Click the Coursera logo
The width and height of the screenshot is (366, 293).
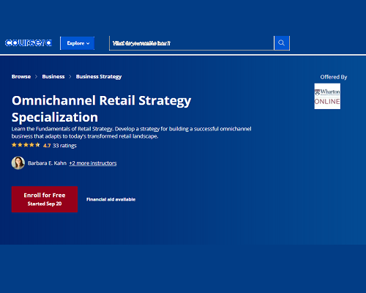[x=29, y=43]
